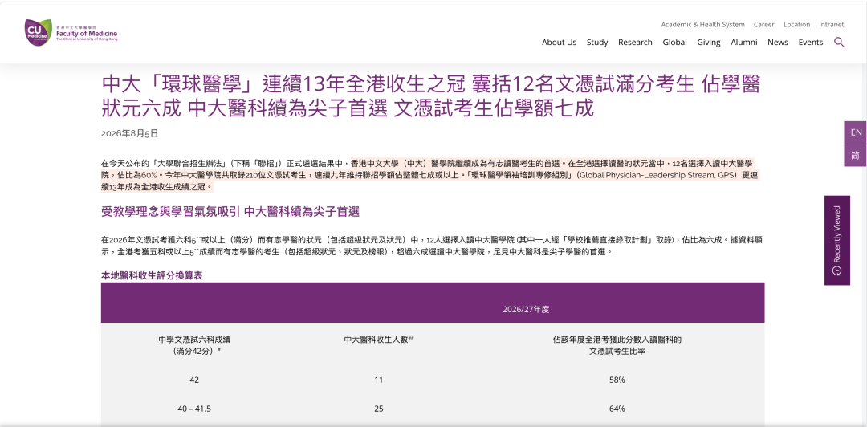Open the Study menu
867x427 pixels.
pos(597,42)
